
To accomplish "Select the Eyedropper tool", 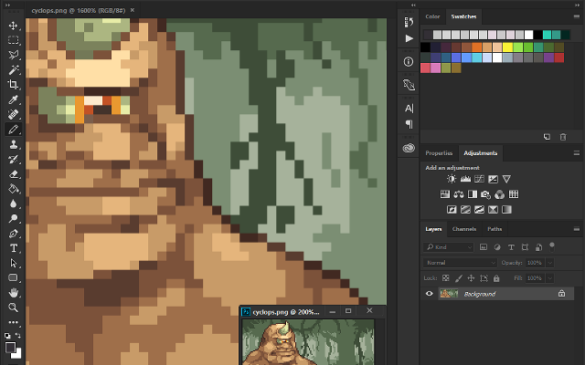I will click(13, 99).
